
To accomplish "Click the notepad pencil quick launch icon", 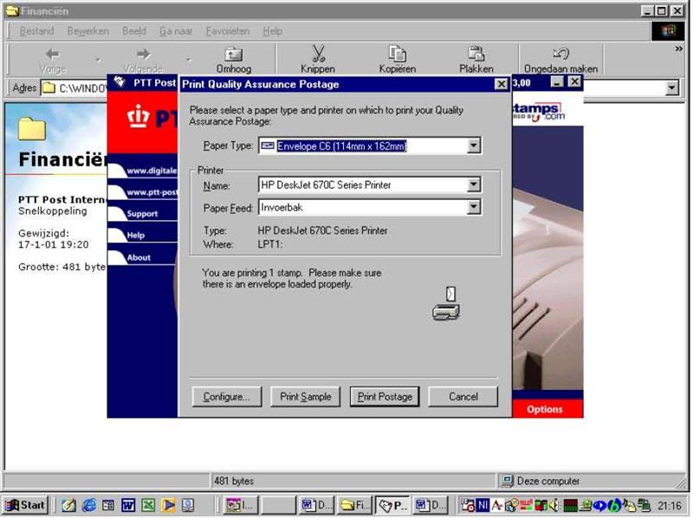I will coord(68,505).
